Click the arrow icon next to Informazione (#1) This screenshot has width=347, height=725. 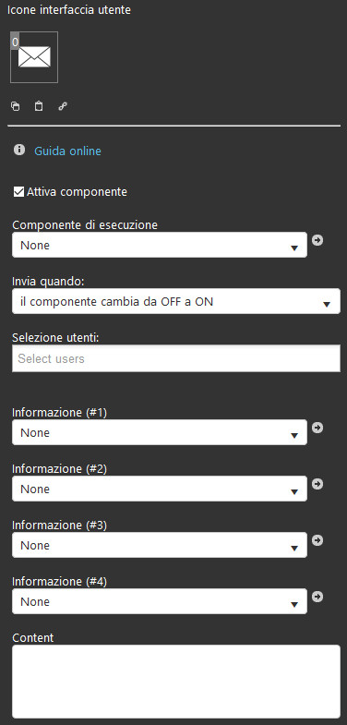click(317, 428)
